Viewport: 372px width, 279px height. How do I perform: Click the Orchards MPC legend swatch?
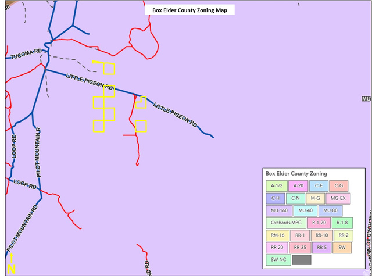(x=285, y=223)
